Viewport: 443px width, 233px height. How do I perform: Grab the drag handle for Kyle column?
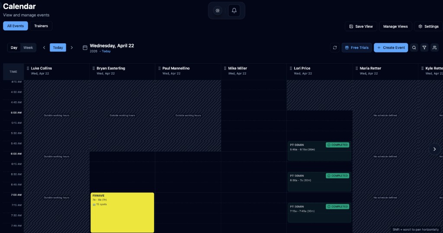(422, 68)
